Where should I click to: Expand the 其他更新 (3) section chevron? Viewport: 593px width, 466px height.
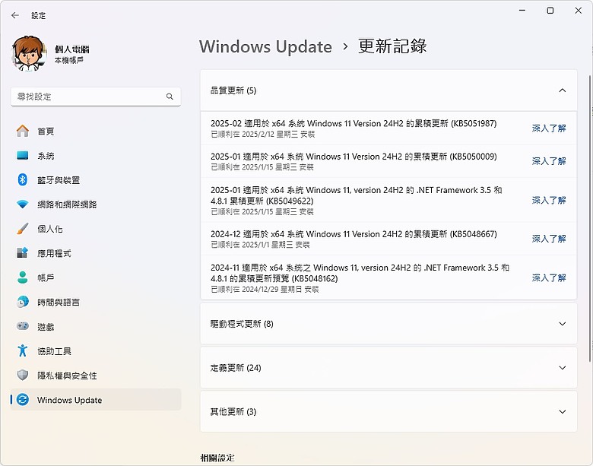[563, 411]
